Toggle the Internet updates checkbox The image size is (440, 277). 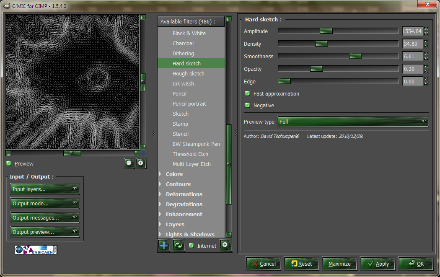192,246
